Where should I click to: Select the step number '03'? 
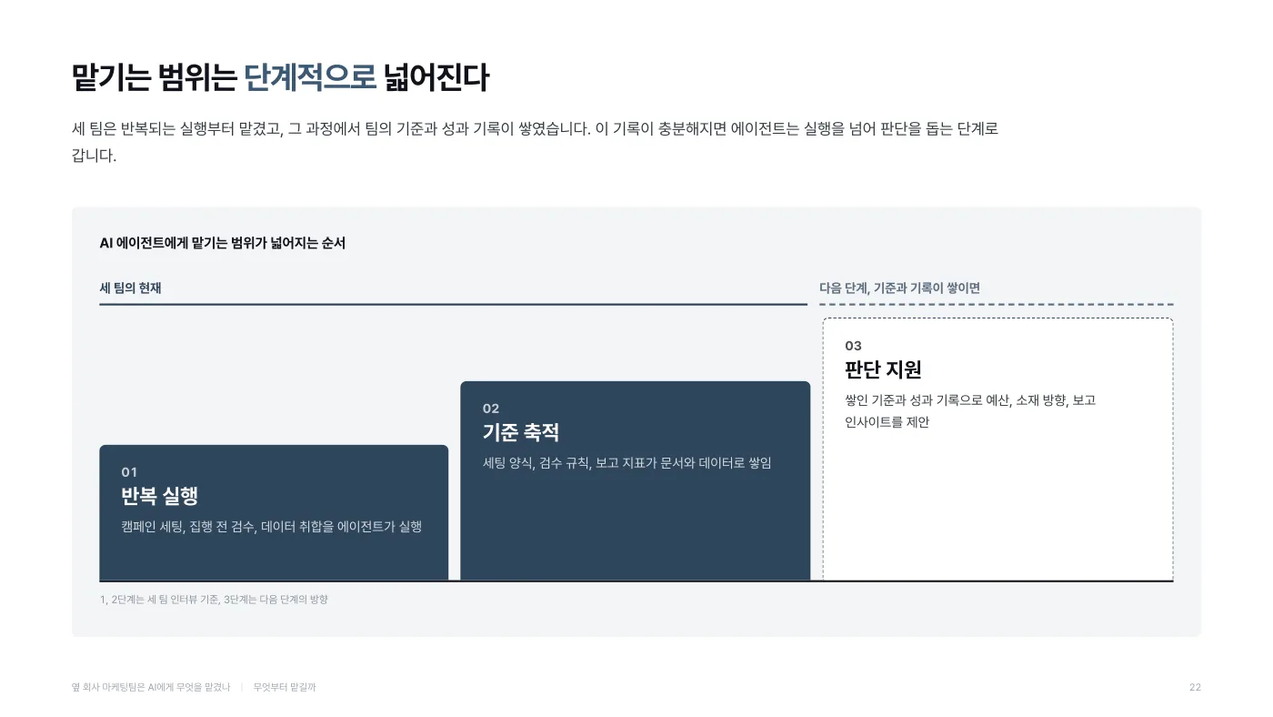(x=853, y=346)
